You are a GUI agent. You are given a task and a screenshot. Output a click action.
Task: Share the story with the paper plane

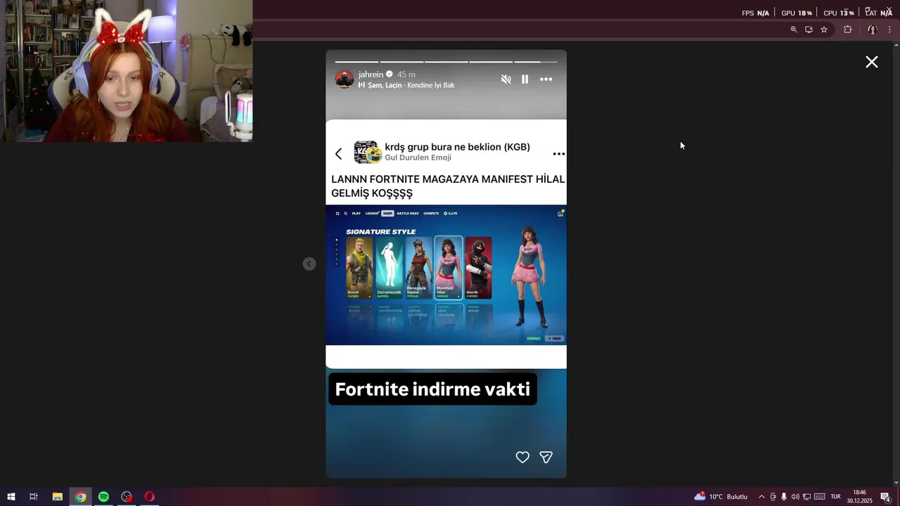point(546,458)
